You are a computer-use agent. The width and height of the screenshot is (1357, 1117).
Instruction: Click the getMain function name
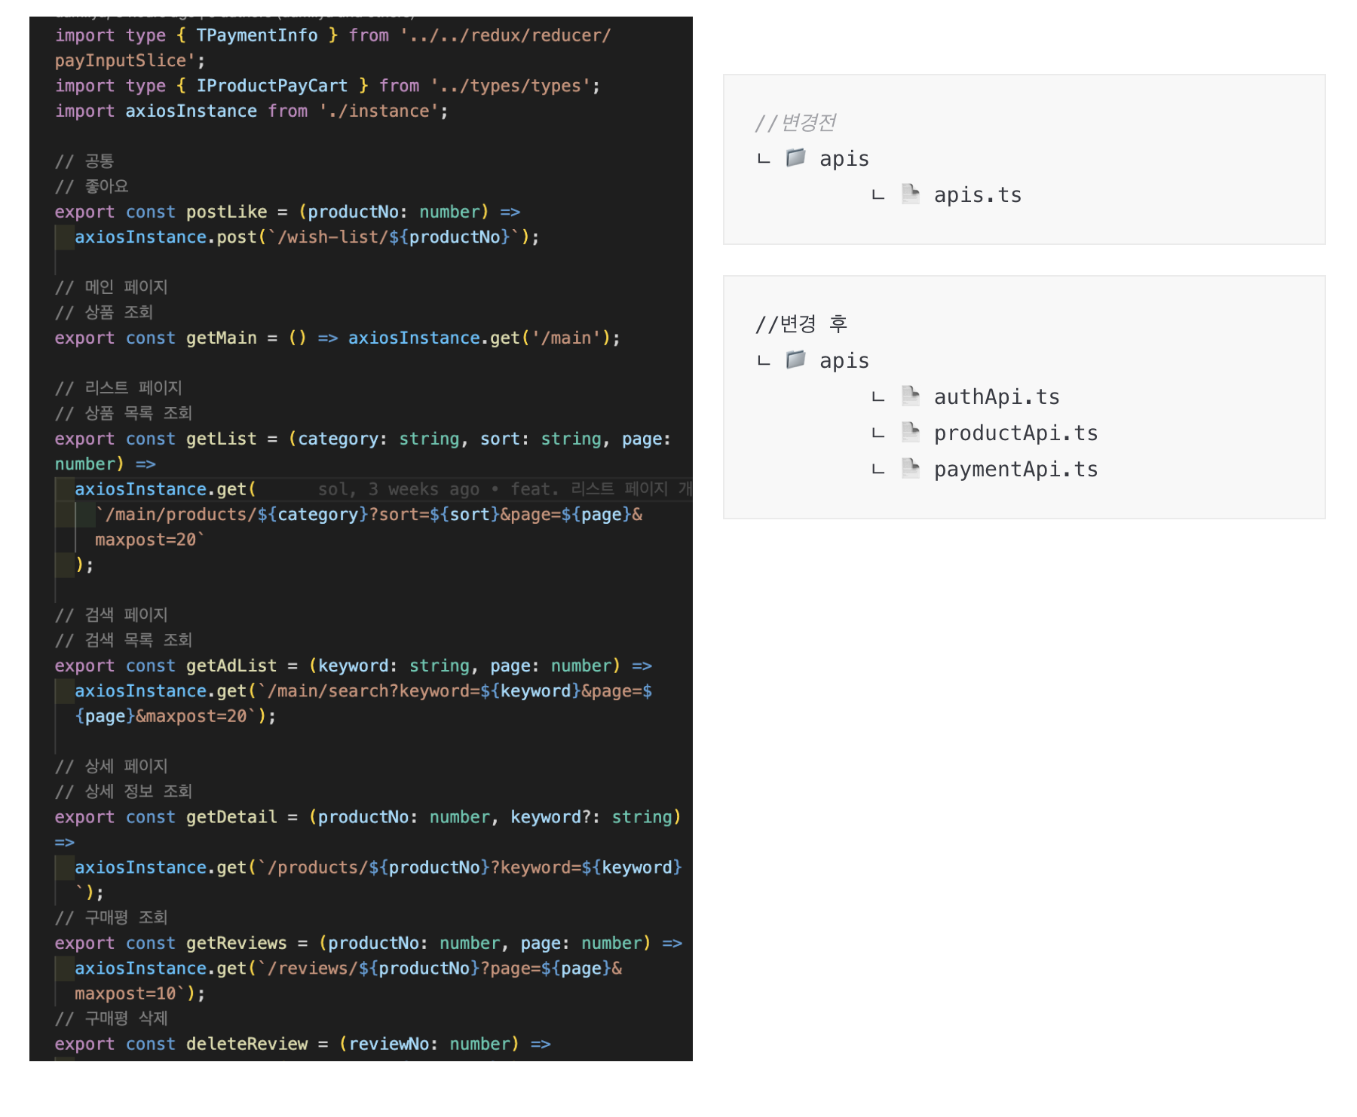click(x=221, y=338)
